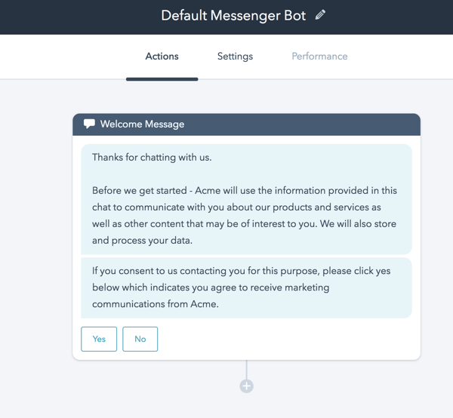Screen dimensions: 453x418
Task: Click the "Before we get started" paragraph
Action: (x=245, y=216)
